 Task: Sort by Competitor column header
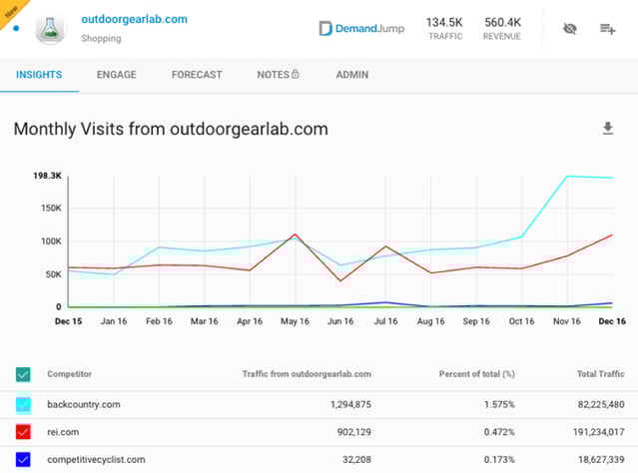tap(69, 374)
